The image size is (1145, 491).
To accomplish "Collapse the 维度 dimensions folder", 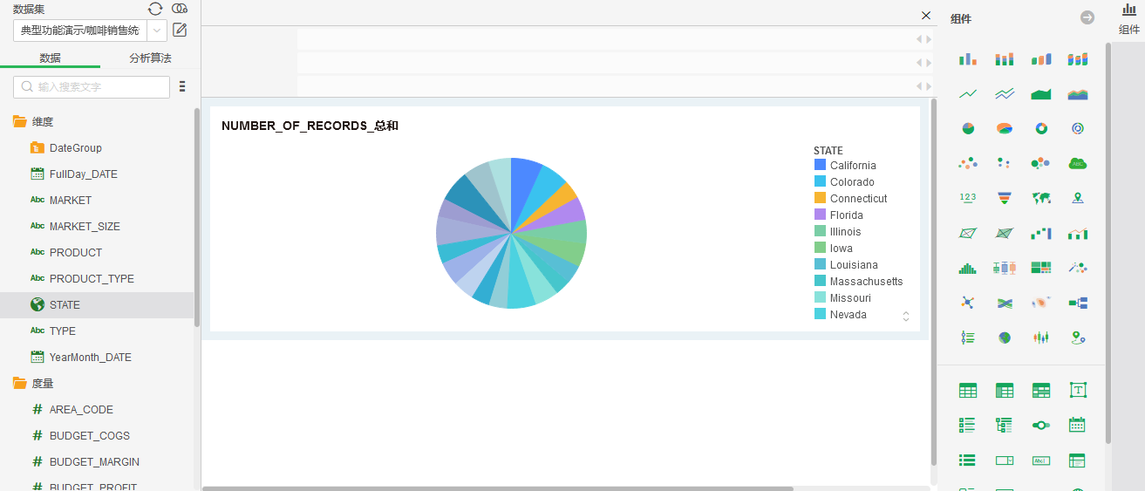I will tap(20, 122).
